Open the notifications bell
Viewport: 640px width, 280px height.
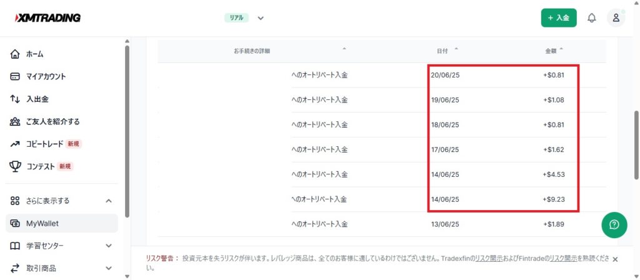(591, 18)
